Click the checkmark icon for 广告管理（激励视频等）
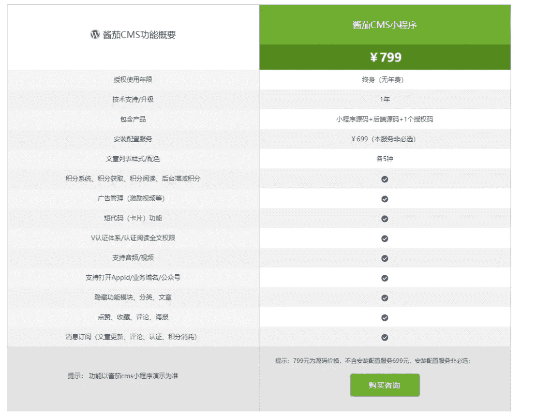Viewport: 536px width, 417px height. [x=385, y=199]
